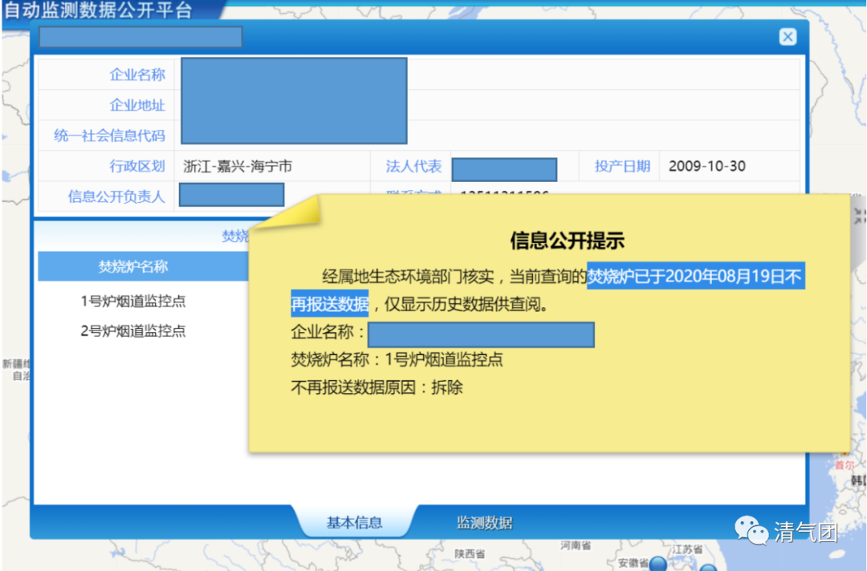Select 1号炉烟道监控点 in the list
The image size is (867, 571).
point(133,302)
